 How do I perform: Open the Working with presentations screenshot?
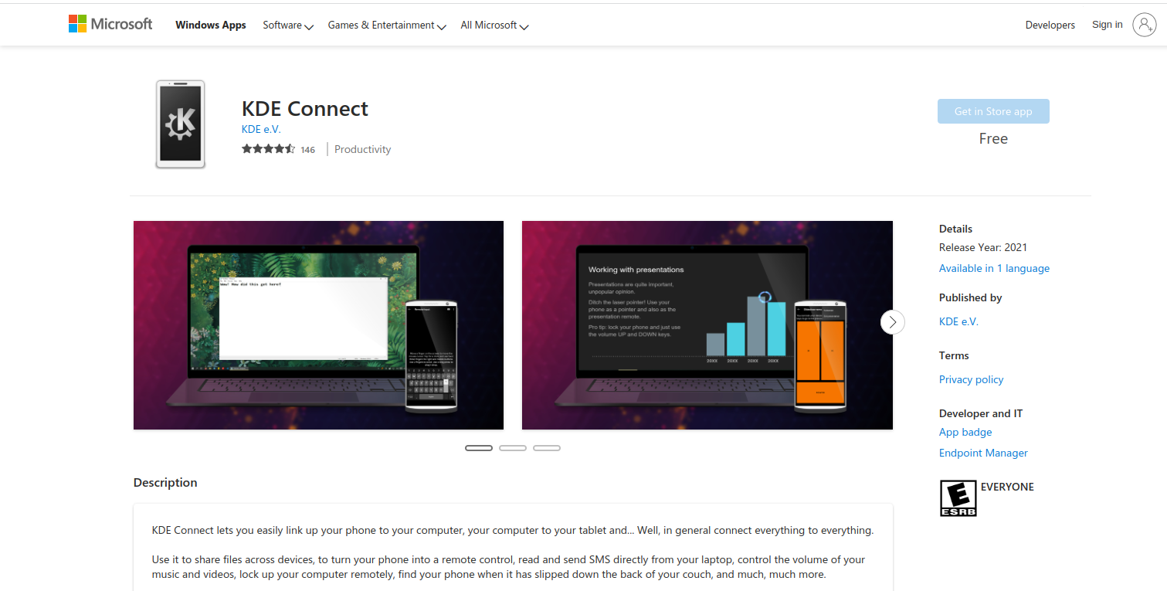pyautogui.click(x=707, y=325)
